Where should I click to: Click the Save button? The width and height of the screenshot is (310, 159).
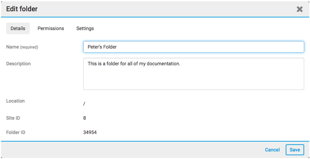tap(295, 150)
